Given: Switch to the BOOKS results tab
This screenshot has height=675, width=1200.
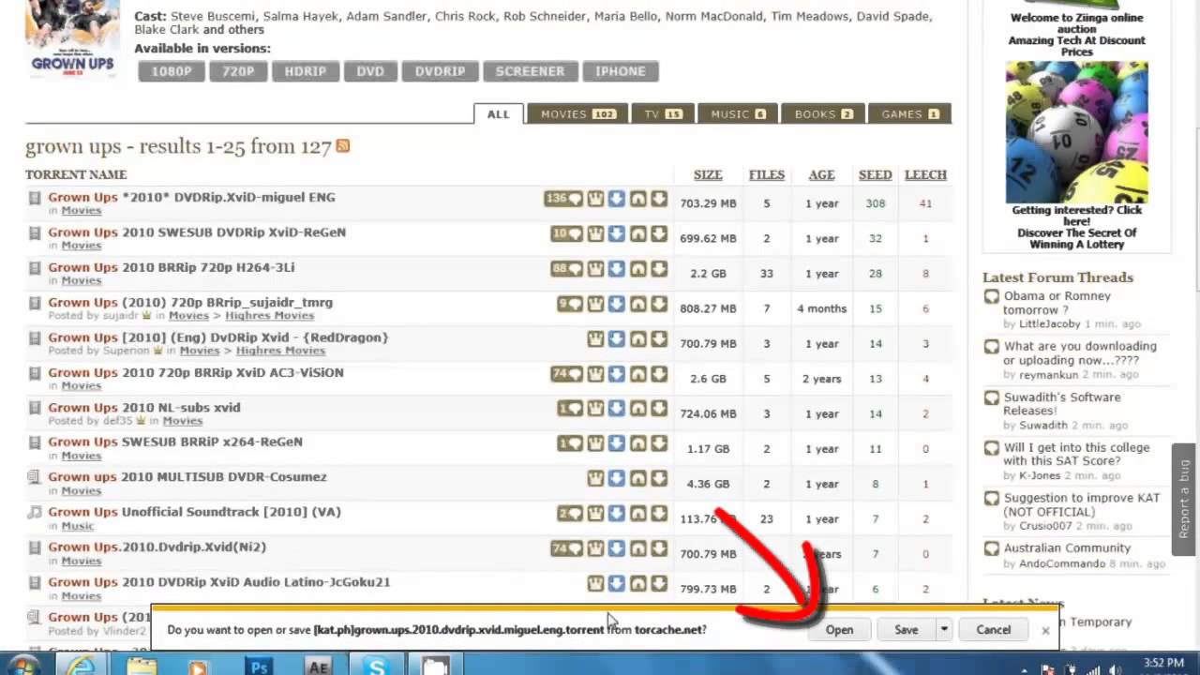Looking at the screenshot, I should (824, 114).
